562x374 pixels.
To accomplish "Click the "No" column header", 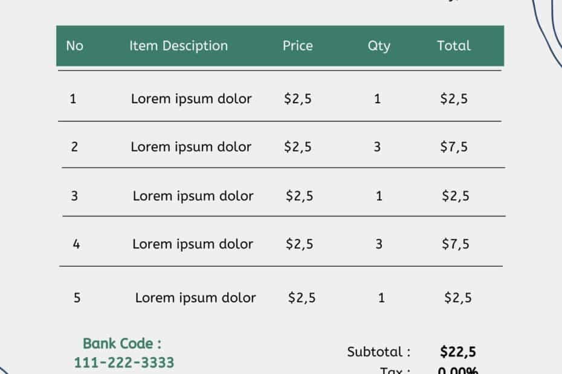I will [74, 46].
